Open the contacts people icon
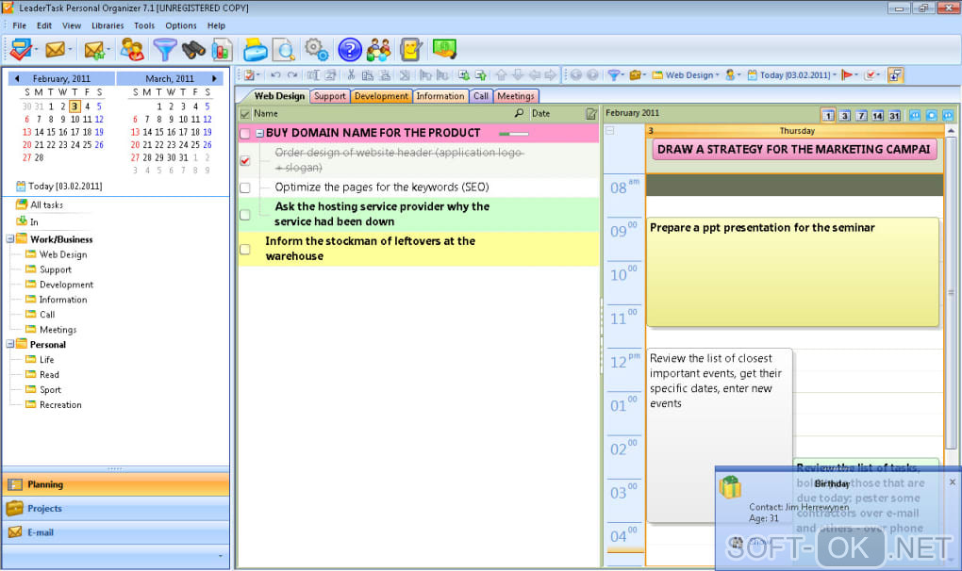Screen dimensions: 962x571 132,50
